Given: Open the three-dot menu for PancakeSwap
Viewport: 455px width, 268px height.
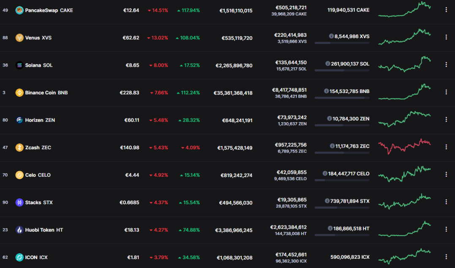Looking at the screenshot, I should click(x=446, y=10).
